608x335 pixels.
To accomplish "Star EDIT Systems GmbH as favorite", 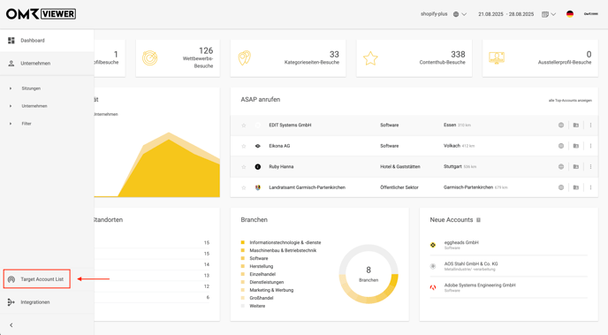I will (x=244, y=126).
